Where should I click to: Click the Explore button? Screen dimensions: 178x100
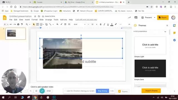[123, 91]
